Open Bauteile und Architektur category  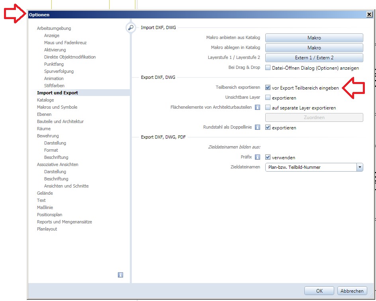pos(60,121)
